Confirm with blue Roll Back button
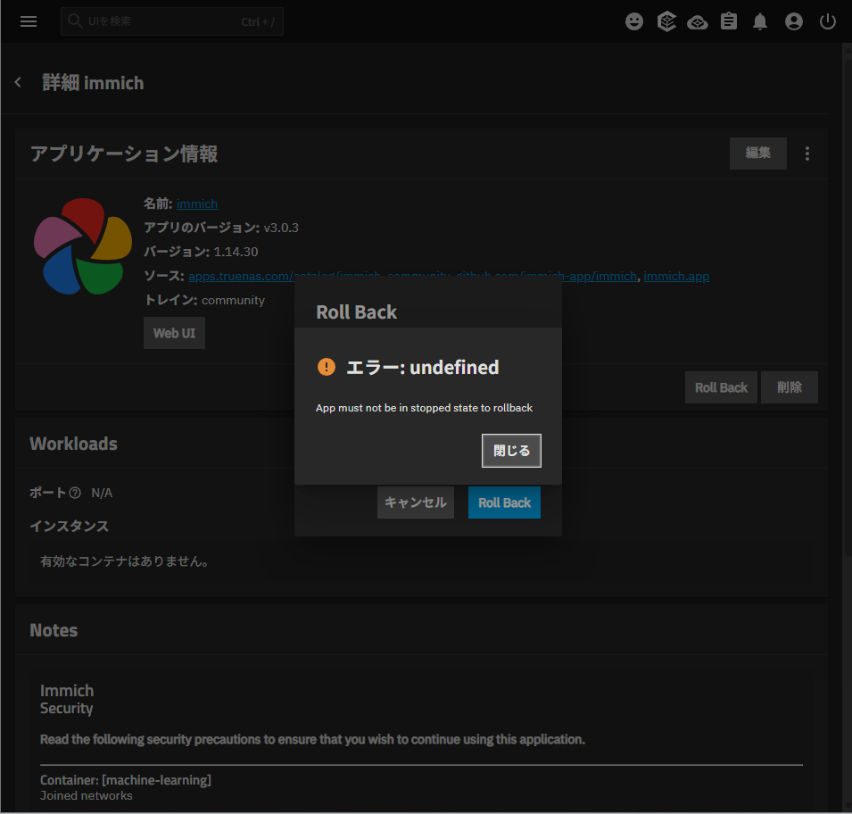852x814 pixels. pos(504,503)
